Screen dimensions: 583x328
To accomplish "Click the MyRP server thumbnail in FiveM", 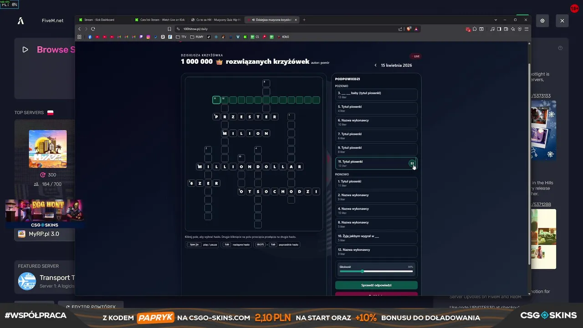I will 48,149.
